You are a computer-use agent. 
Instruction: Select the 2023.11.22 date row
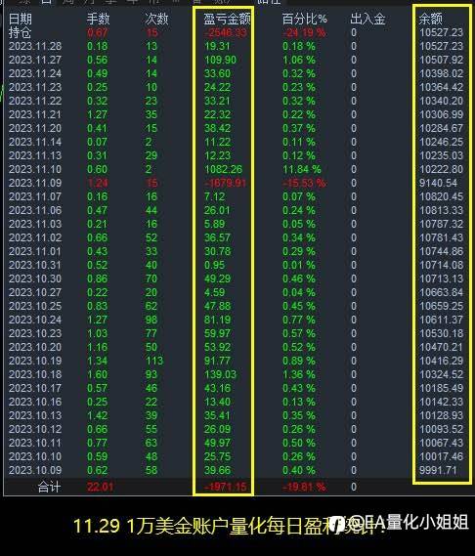(35, 101)
